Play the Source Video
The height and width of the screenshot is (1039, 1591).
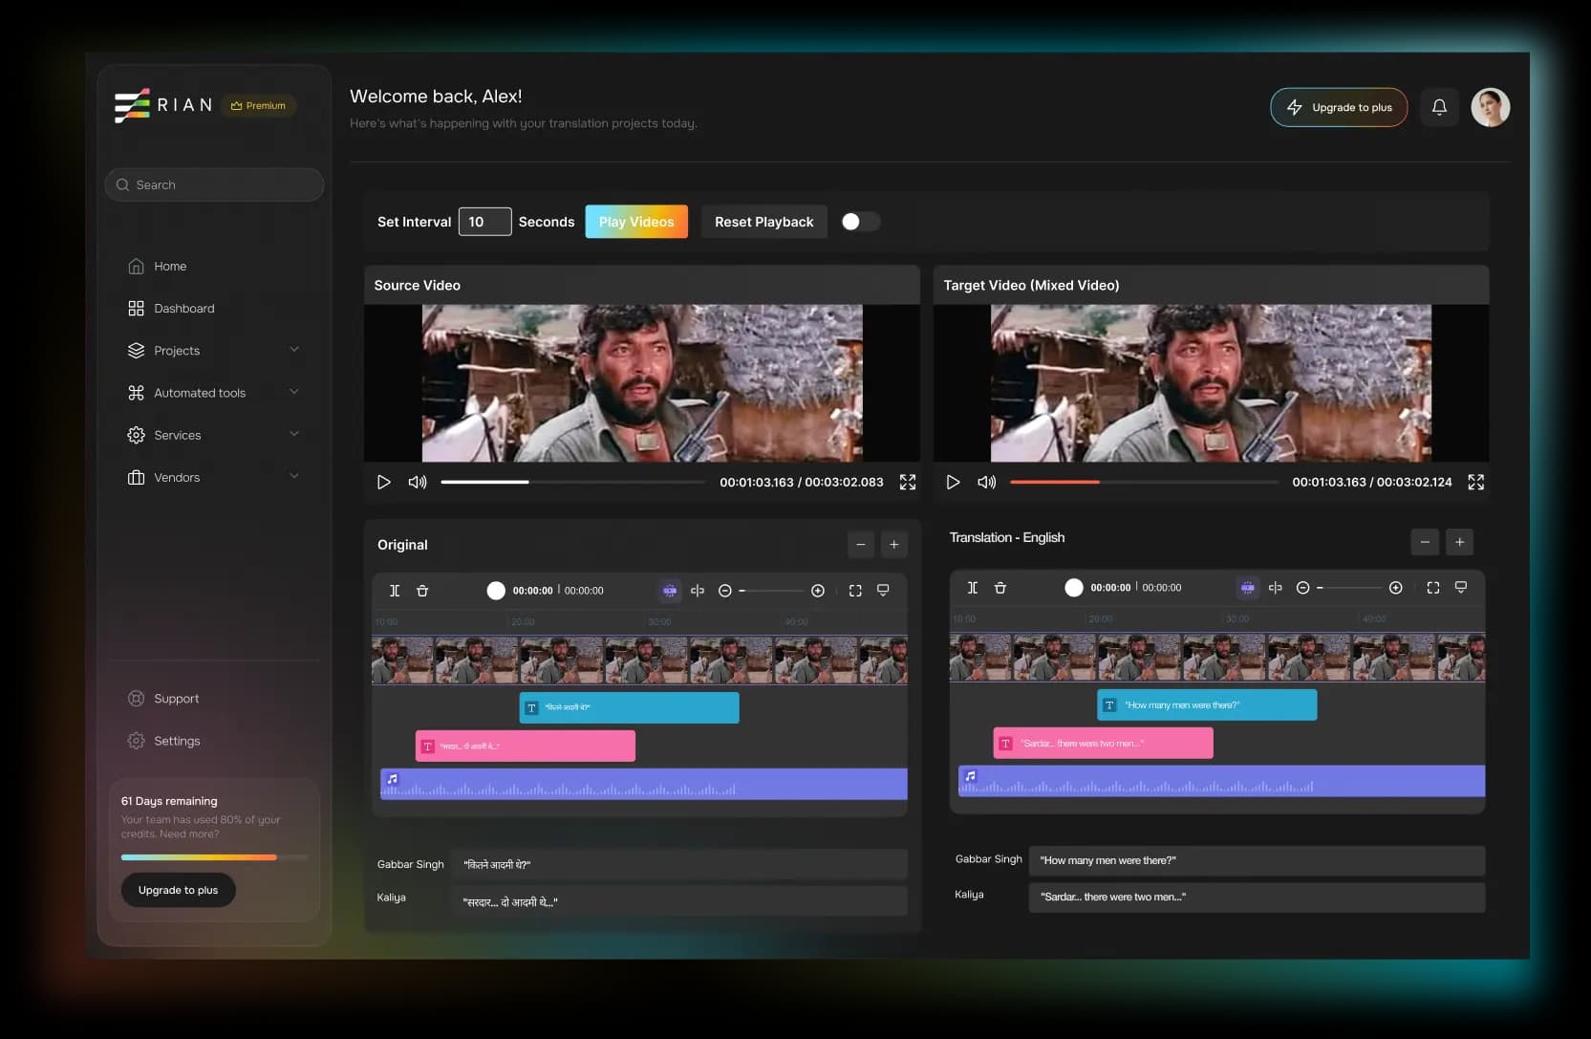click(383, 483)
